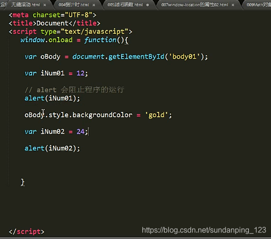Click the closing brace of the function

pyautogui.click(x=23, y=182)
